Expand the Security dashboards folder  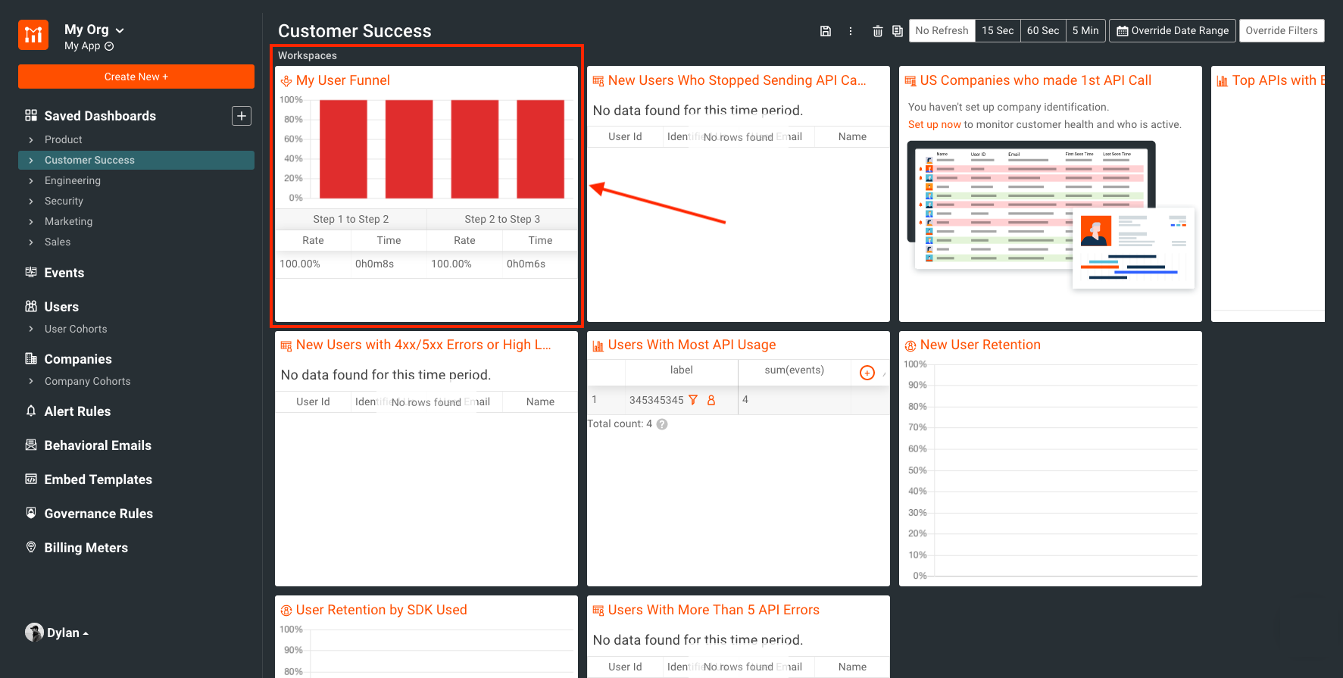click(x=31, y=201)
